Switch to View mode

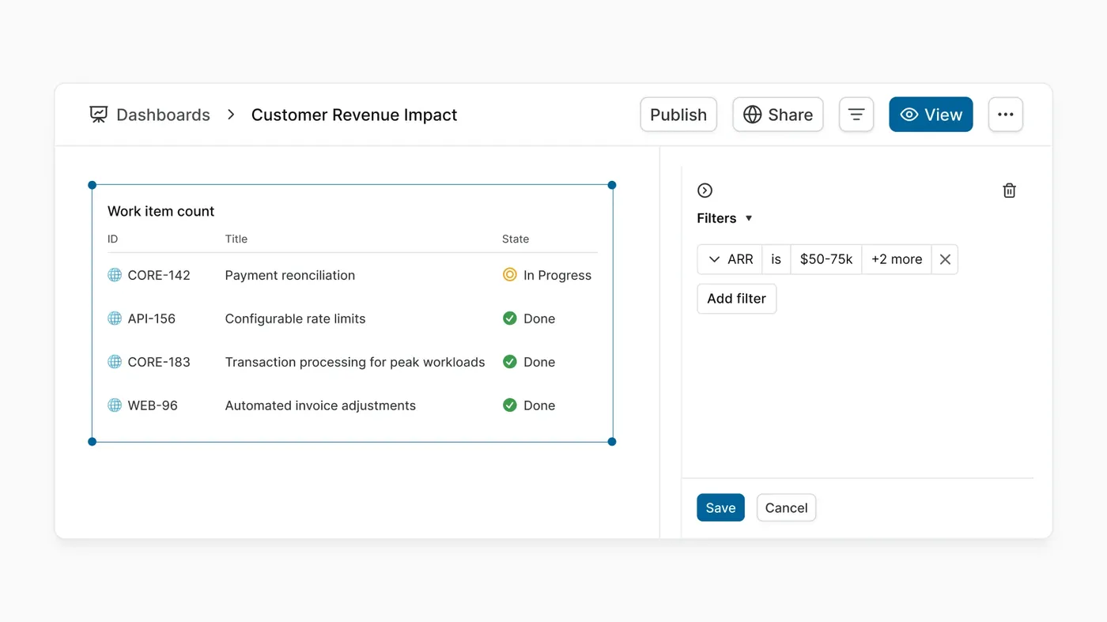[931, 115]
